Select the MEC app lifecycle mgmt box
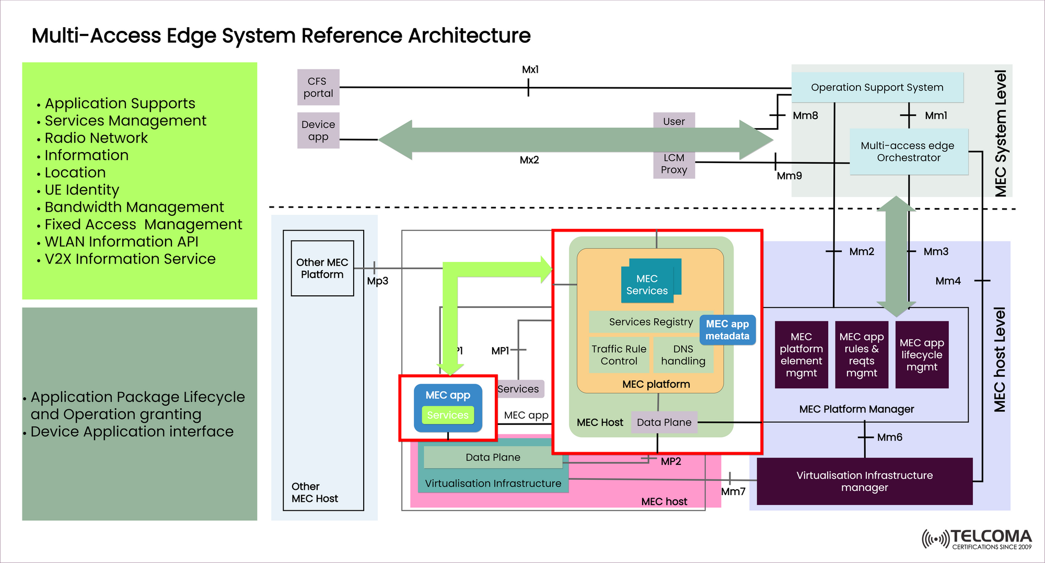This screenshot has height=563, width=1045. click(x=922, y=354)
